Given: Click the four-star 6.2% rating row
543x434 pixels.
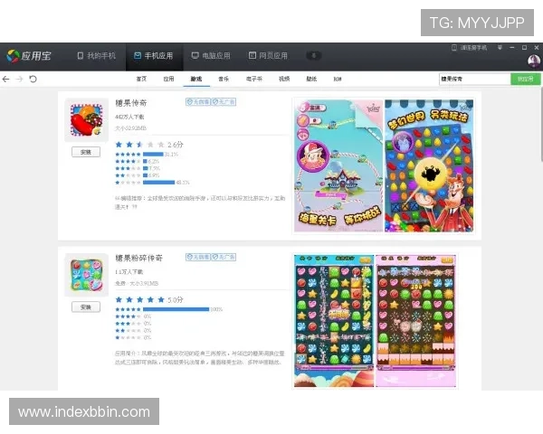Looking at the screenshot, I should (x=138, y=161).
